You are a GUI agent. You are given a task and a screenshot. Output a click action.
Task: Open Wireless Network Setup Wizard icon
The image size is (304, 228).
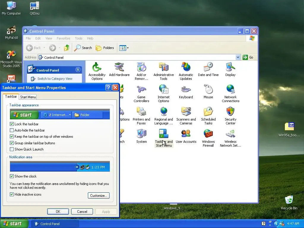click(230, 138)
